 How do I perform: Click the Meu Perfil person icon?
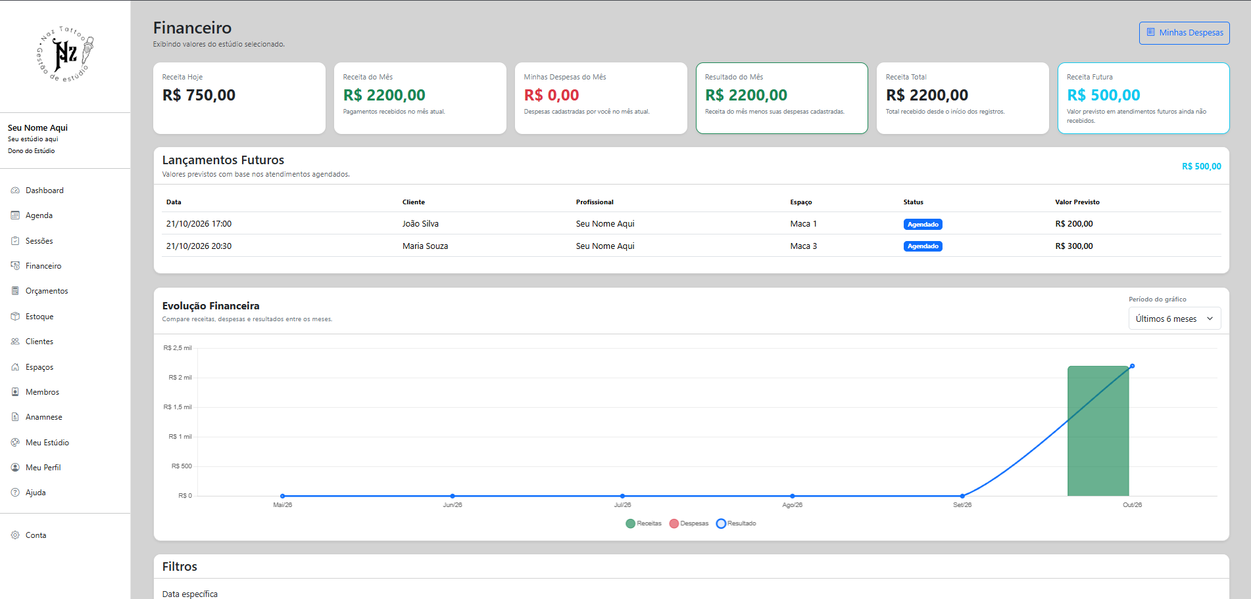(15, 468)
